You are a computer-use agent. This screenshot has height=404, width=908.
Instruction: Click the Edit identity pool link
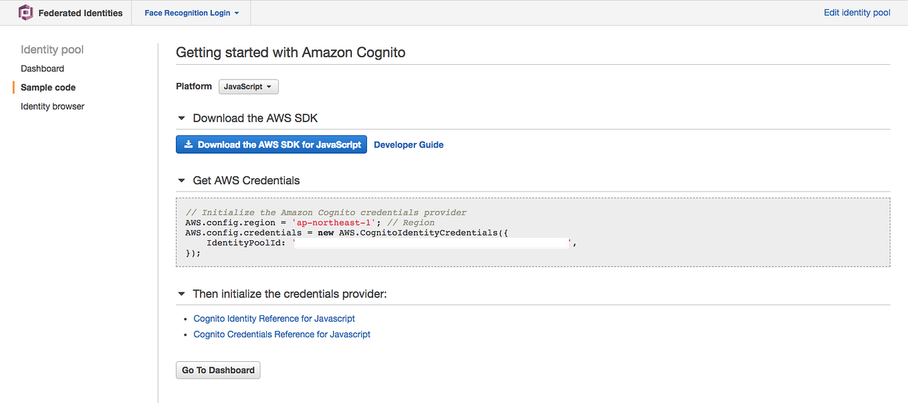pos(857,13)
